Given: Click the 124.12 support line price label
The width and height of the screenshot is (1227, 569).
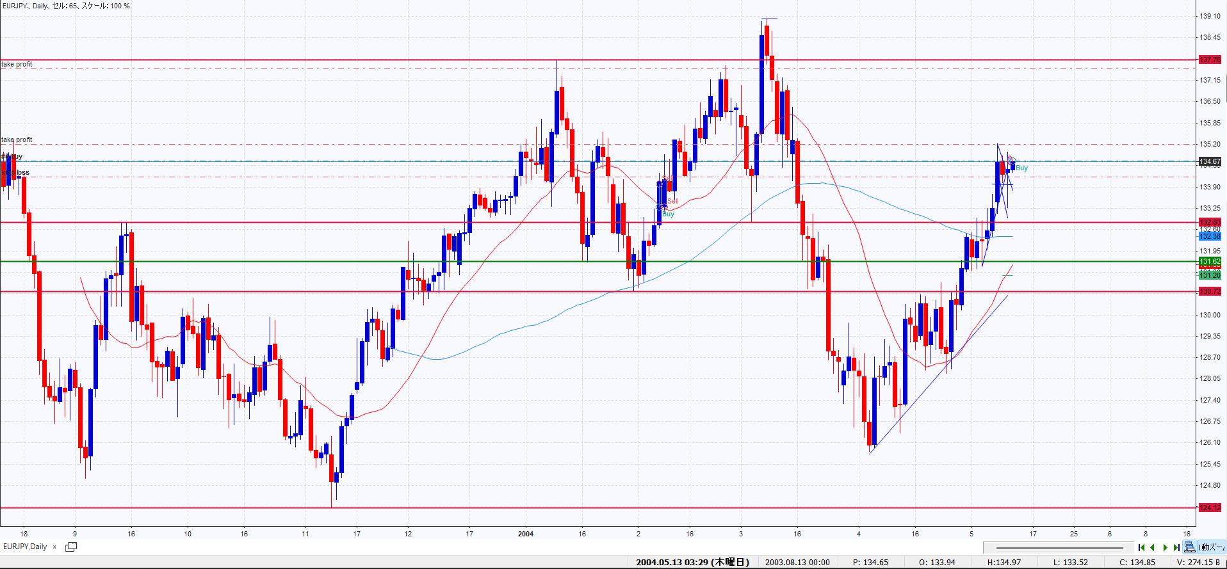Looking at the screenshot, I should pos(1210,508).
